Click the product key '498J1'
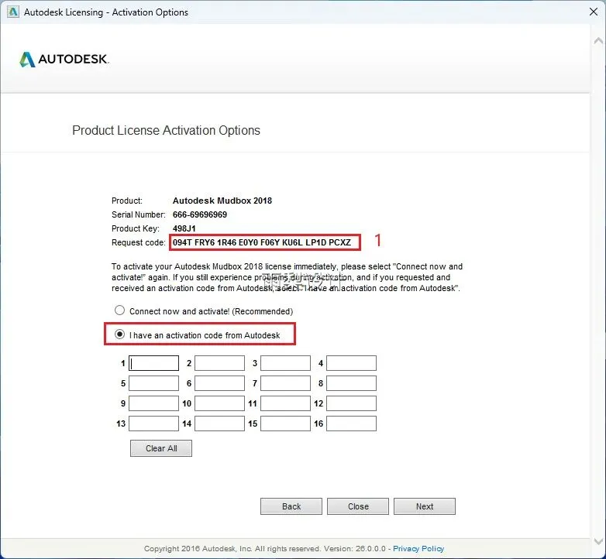Image resolution: width=606 pixels, height=559 pixels. coord(184,228)
